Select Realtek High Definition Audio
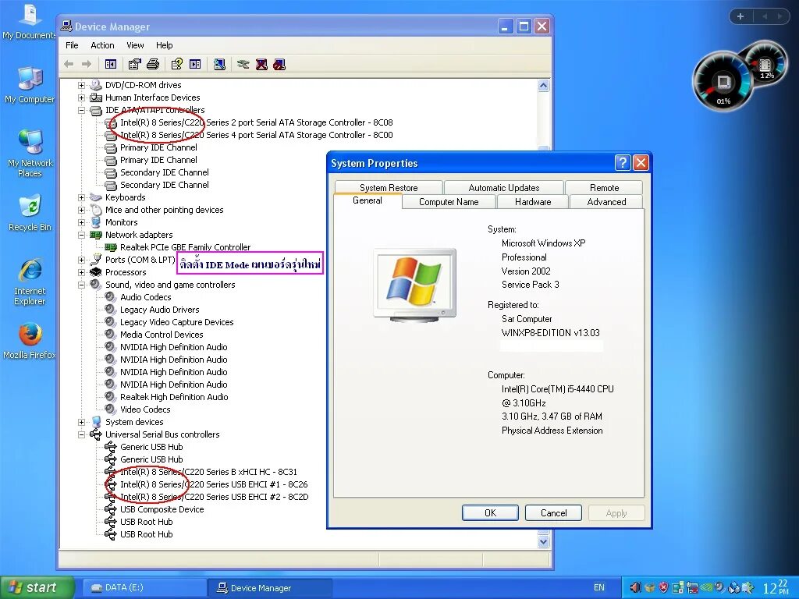The image size is (799, 599). point(174,397)
